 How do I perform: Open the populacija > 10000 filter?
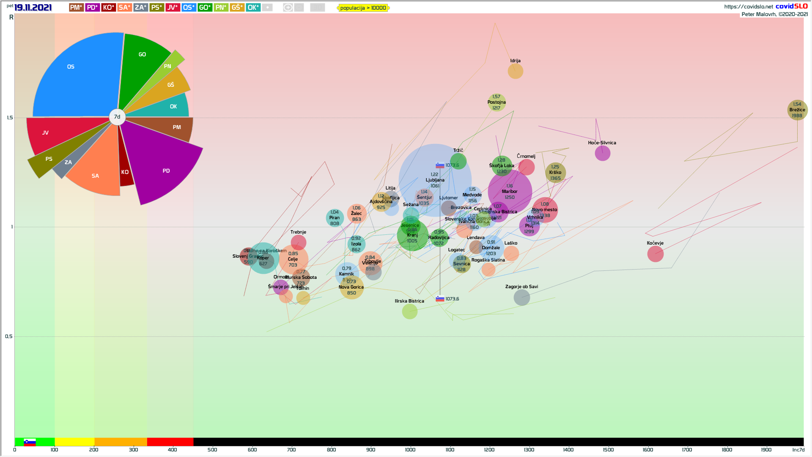[x=363, y=8]
